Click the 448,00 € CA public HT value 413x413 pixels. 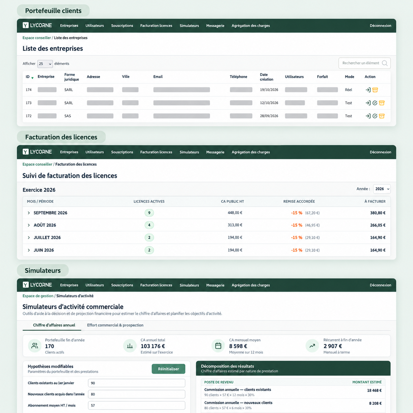[235, 213]
